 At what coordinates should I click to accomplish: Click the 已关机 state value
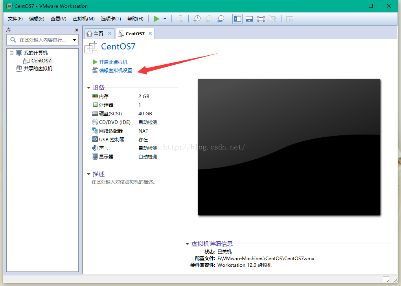click(x=224, y=252)
